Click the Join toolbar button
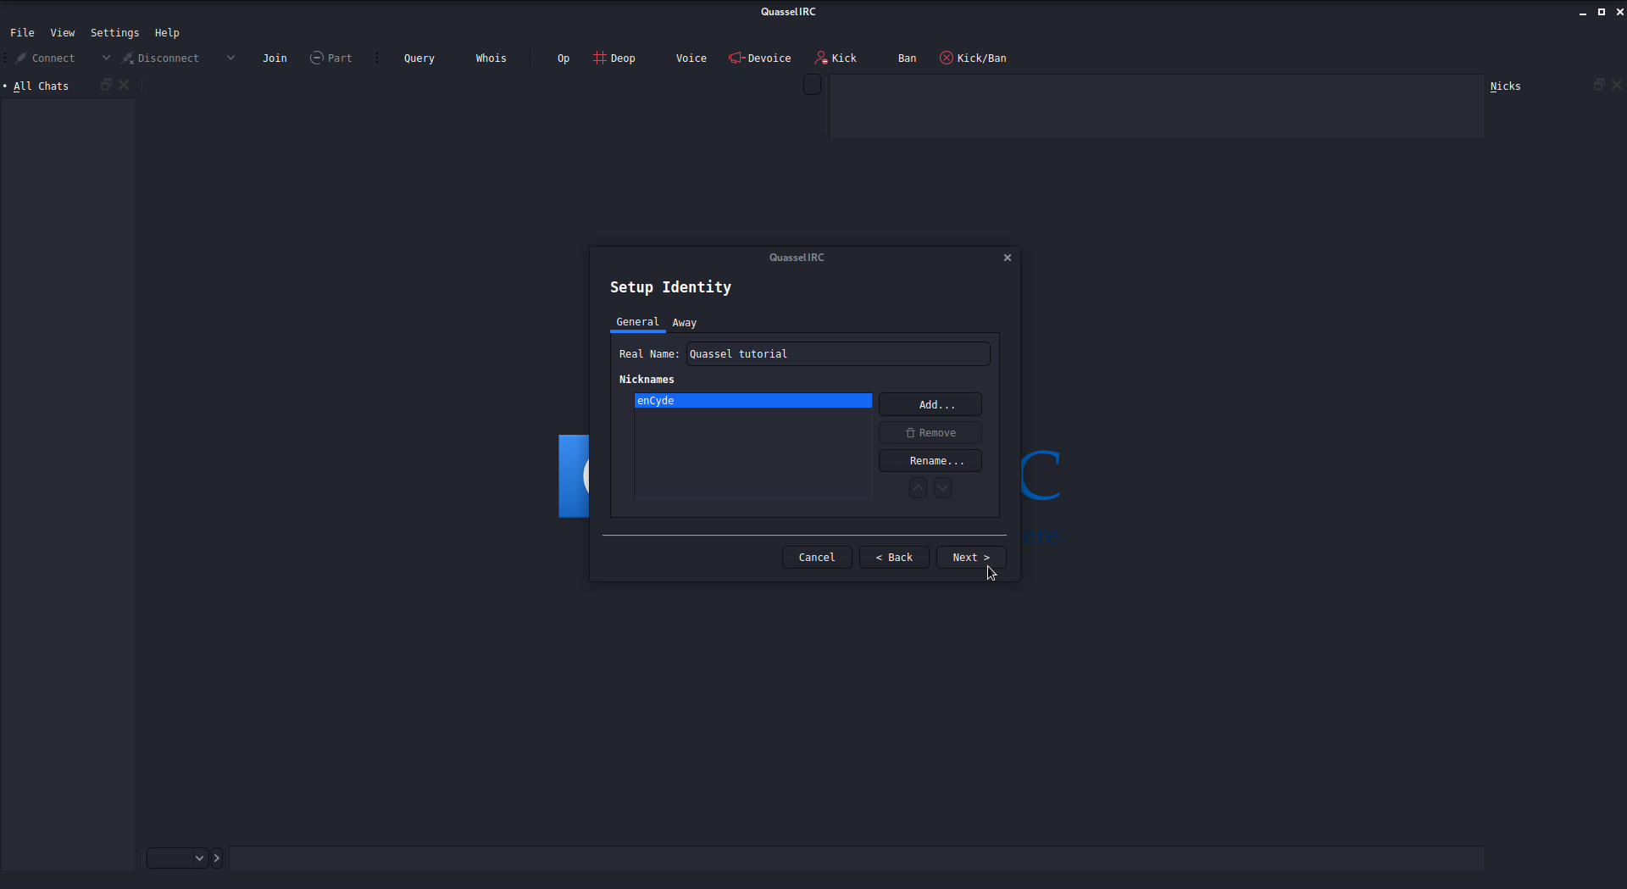The image size is (1627, 889). coord(275,58)
